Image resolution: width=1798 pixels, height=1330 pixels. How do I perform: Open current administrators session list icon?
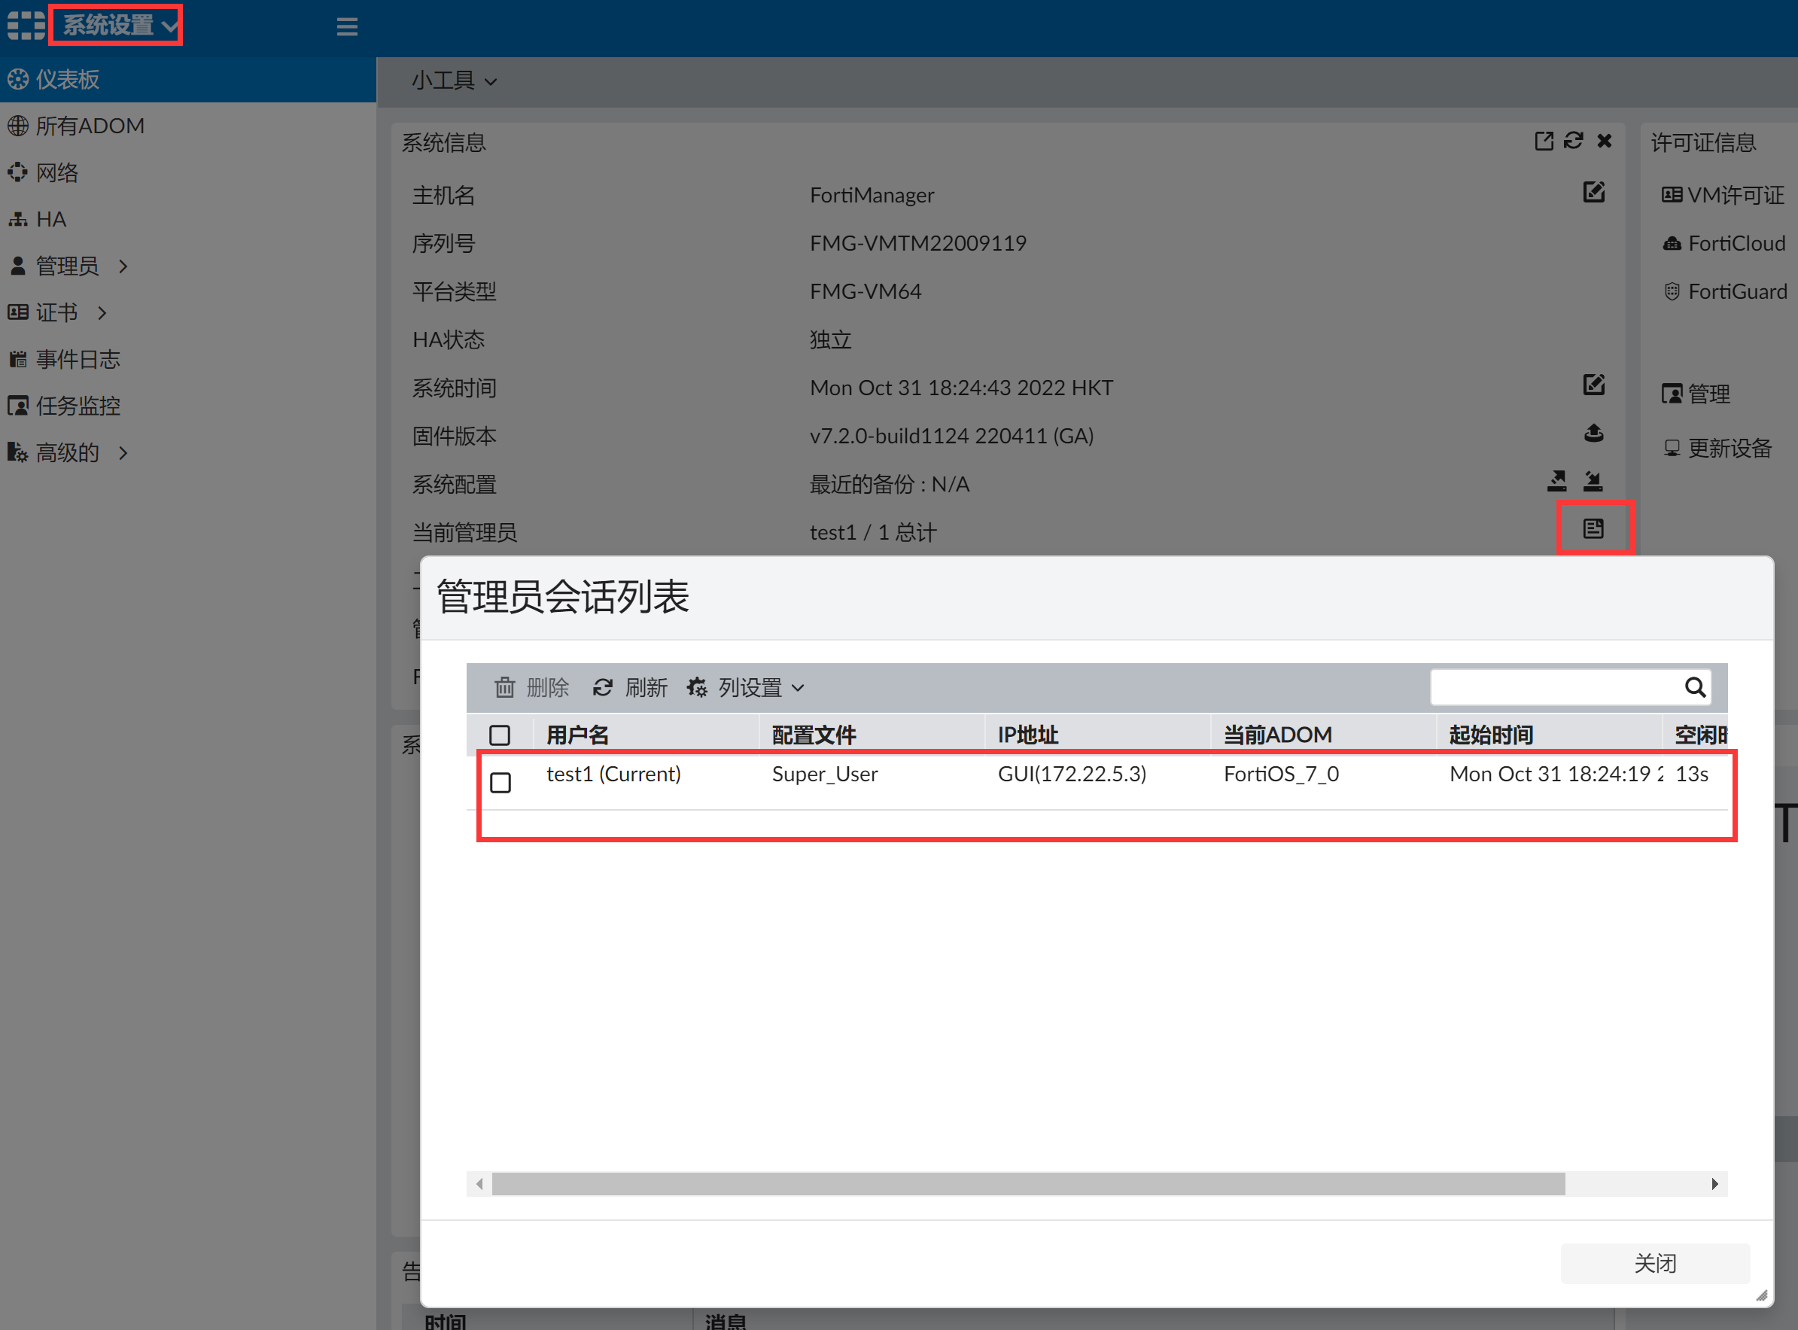coord(1593,528)
